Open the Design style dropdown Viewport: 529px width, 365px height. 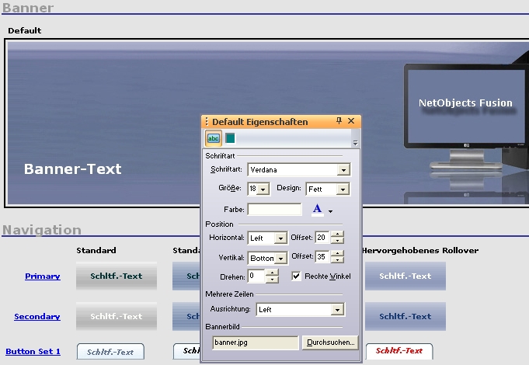click(x=343, y=189)
